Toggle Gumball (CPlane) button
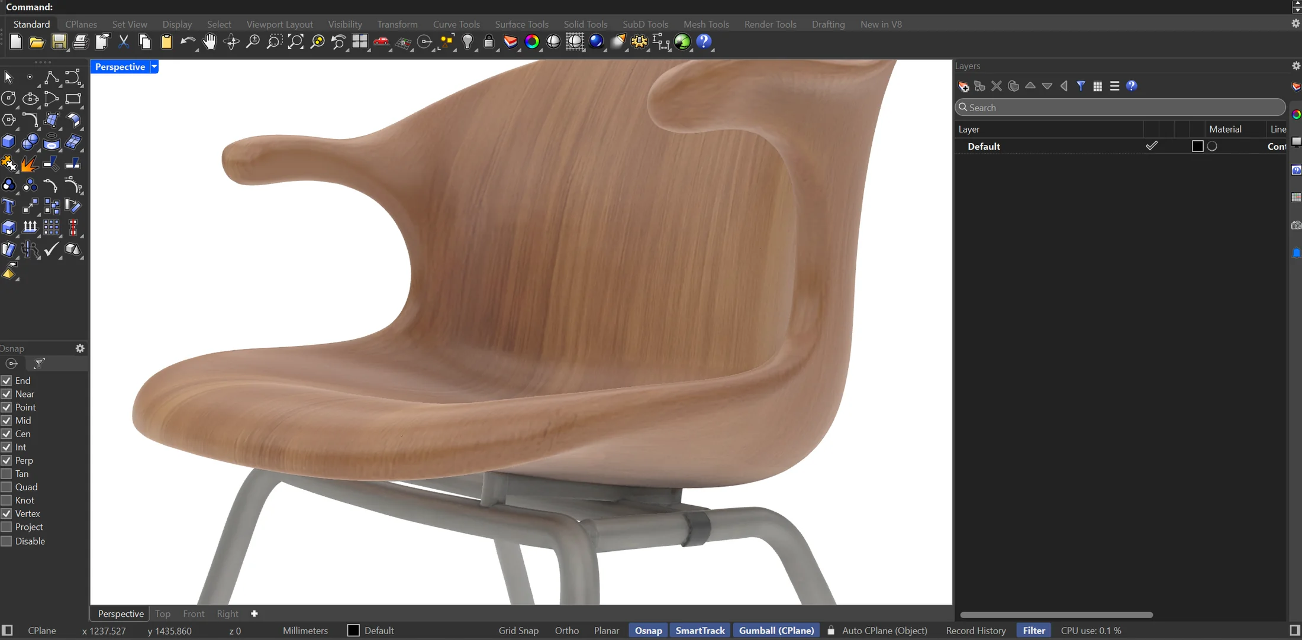The image size is (1302, 640). coord(776,631)
